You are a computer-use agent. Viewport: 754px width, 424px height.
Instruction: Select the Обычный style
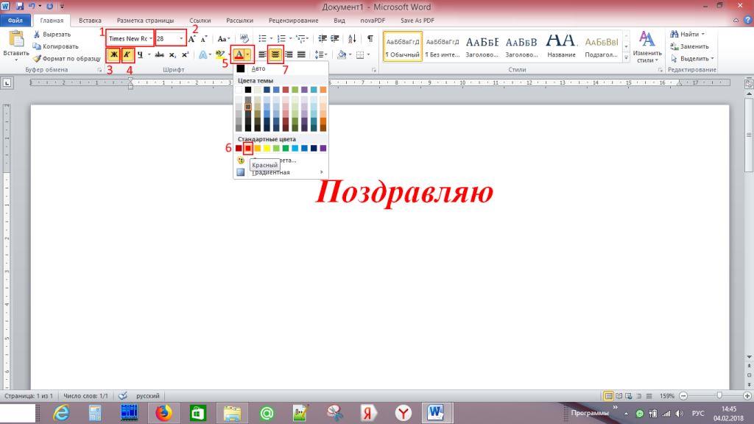click(403, 46)
